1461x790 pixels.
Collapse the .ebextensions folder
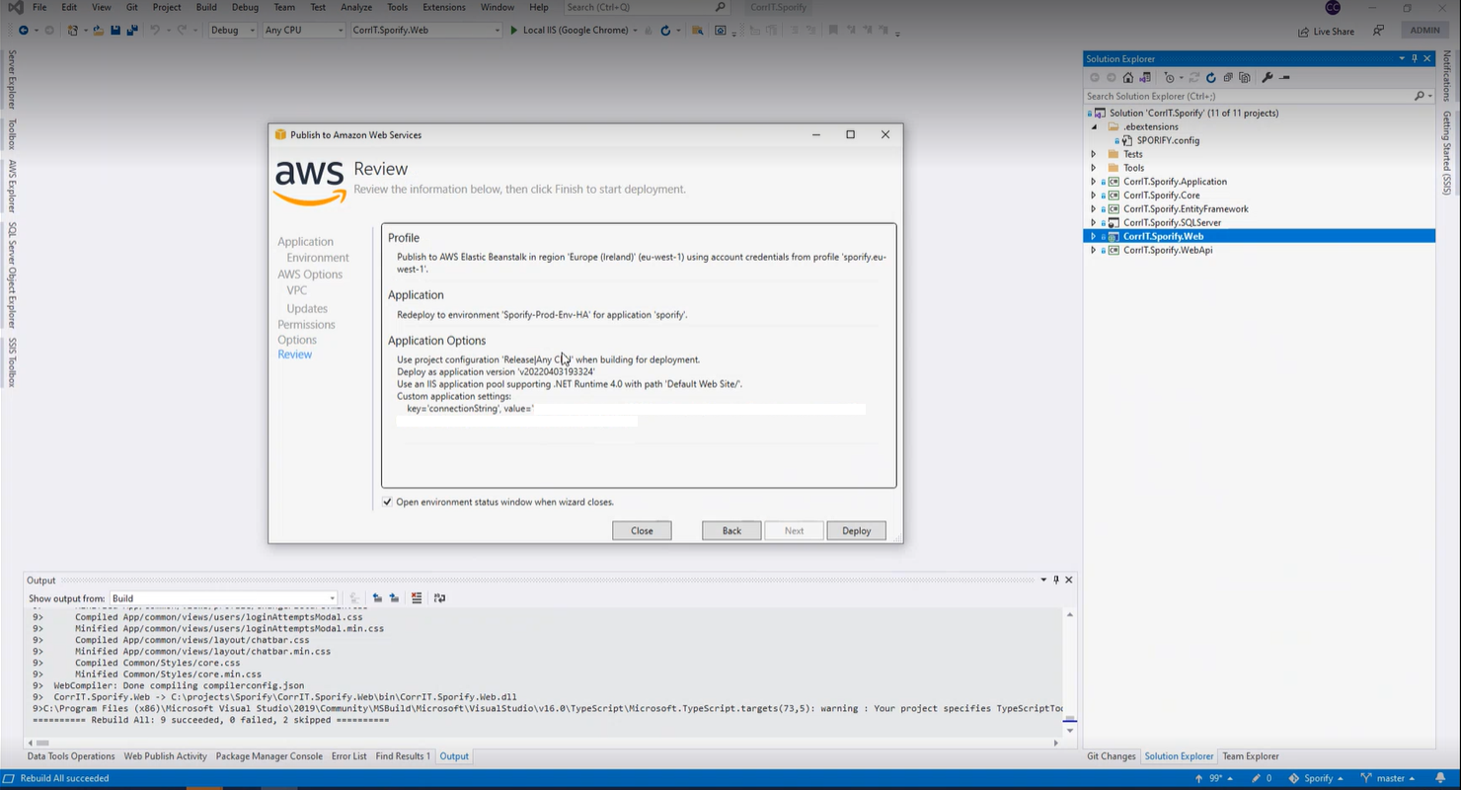pyautogui.click(x=1093, y=126)
